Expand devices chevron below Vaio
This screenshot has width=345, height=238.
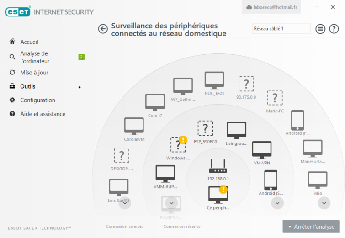click(324, 203)
